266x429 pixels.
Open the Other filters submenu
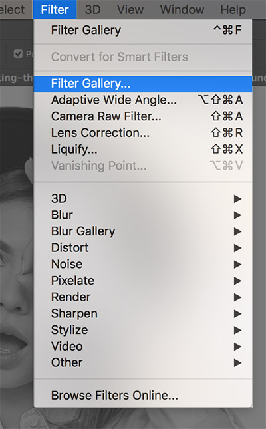pyautogui.click(x=142, y=362)
